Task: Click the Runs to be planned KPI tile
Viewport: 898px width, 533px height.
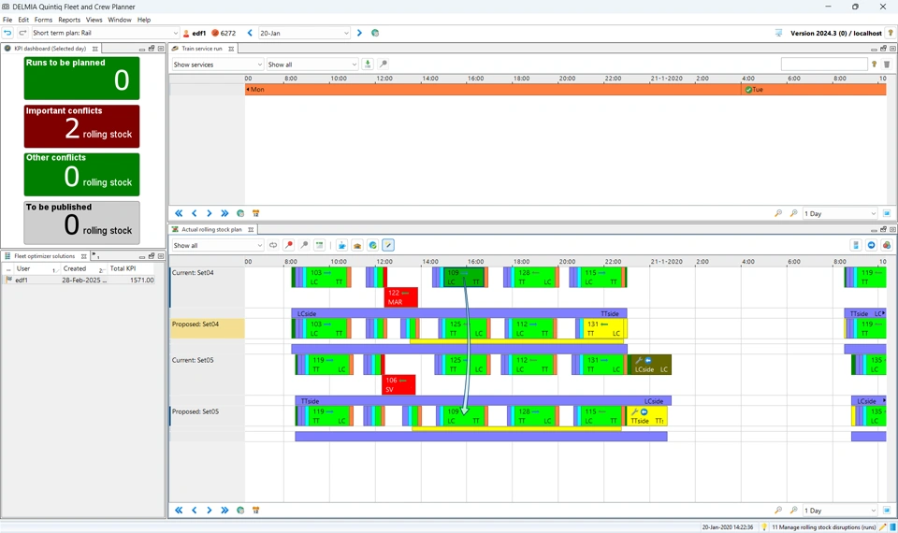Action: [82, 78]
